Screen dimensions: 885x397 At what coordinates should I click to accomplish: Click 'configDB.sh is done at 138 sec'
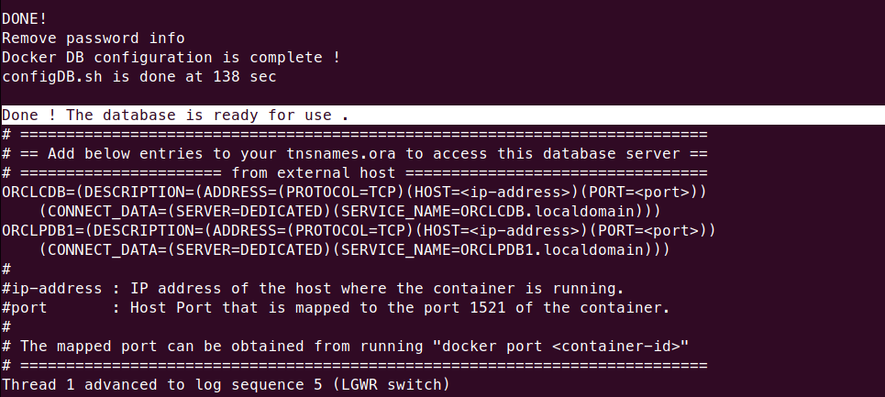[x=138, y=77]
